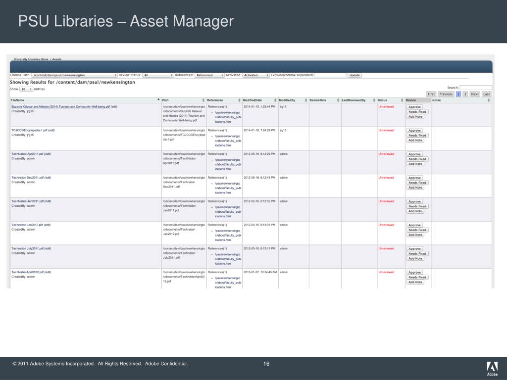Click edit next to TCJCCGEncyclopedia-1.pdf
Image resolution: width=507 pixels, height=380 pixels.
point(51,130)
